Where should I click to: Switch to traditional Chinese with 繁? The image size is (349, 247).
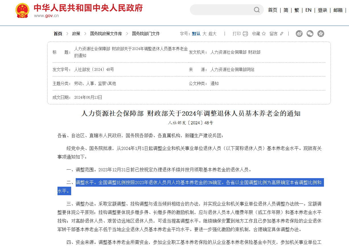tap(297, 10)
